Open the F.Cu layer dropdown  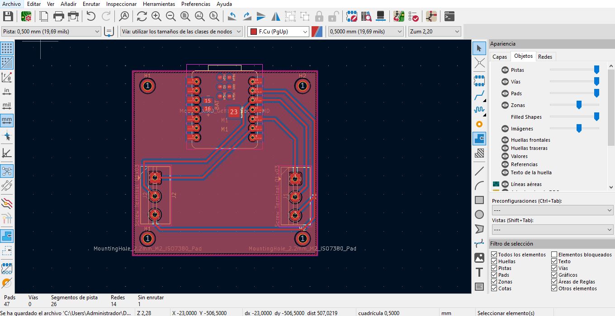[x=279, y=32]
